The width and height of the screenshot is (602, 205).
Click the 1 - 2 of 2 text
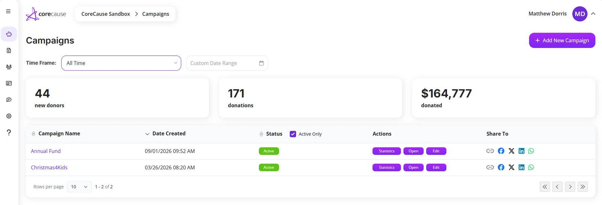[x=104, y=187]
